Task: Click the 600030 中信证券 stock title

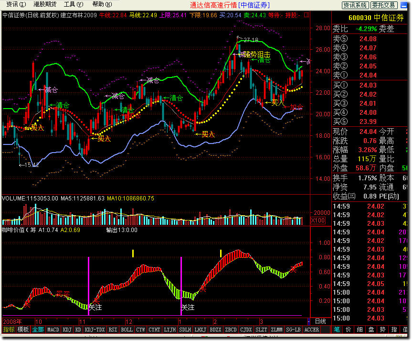Action: pyautogui.click(x=376, y=18)
